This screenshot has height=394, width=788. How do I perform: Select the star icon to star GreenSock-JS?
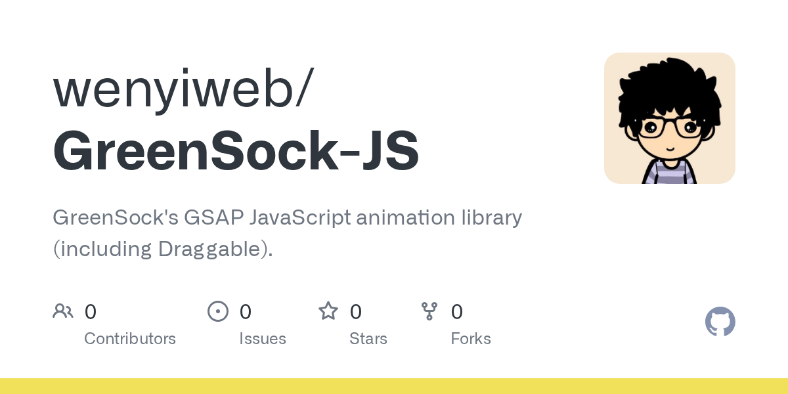328,311
